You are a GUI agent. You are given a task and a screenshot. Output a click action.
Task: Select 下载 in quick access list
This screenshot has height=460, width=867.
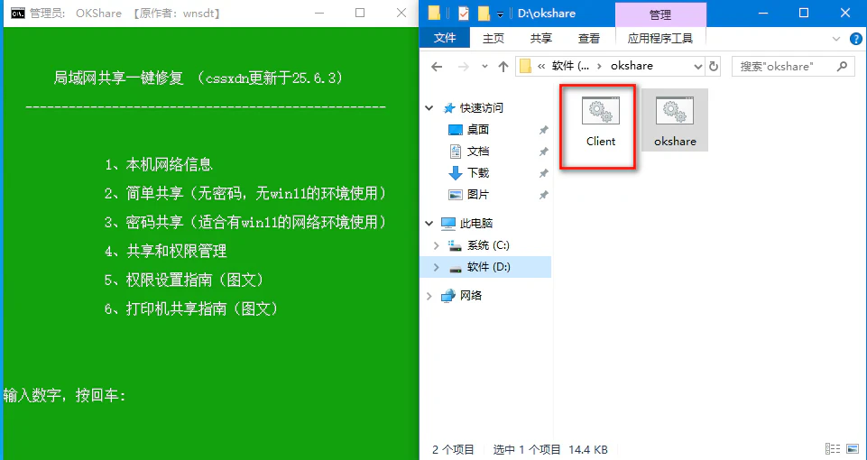pos(477,173)
